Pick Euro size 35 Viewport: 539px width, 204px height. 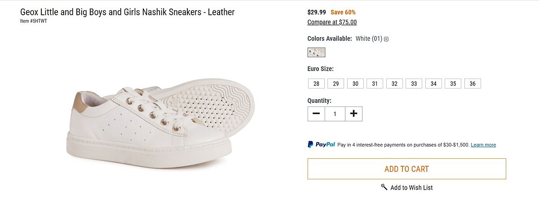point(453,84)
